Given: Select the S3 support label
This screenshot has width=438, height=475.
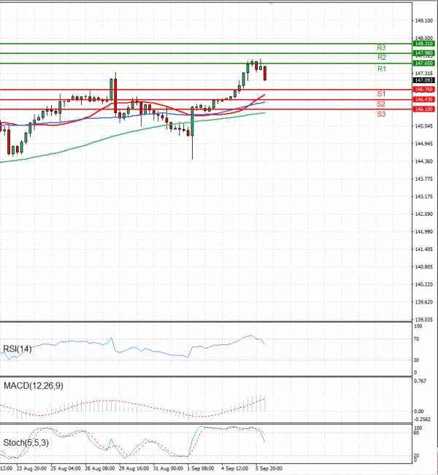Looking at the screenshot, I should coord(382,115).
